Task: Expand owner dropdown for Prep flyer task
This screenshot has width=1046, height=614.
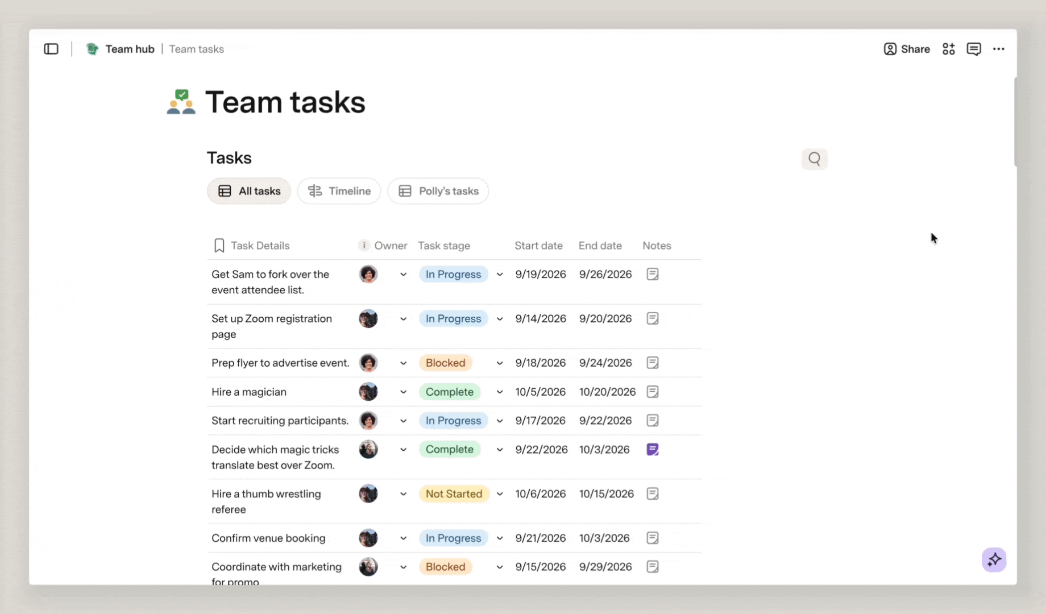Action: coord(403,363)
